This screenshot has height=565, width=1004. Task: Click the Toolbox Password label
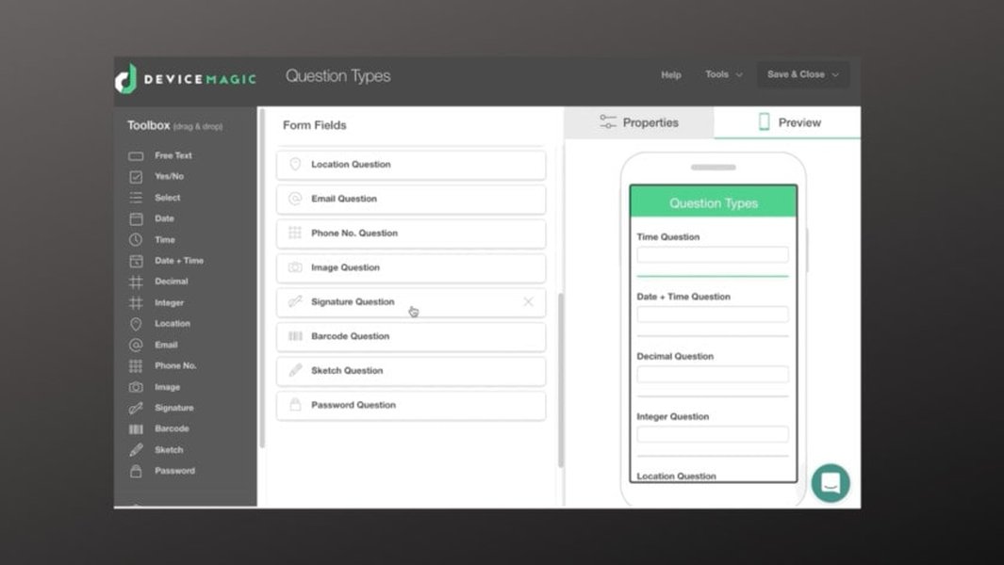click(x=174, y=471)
